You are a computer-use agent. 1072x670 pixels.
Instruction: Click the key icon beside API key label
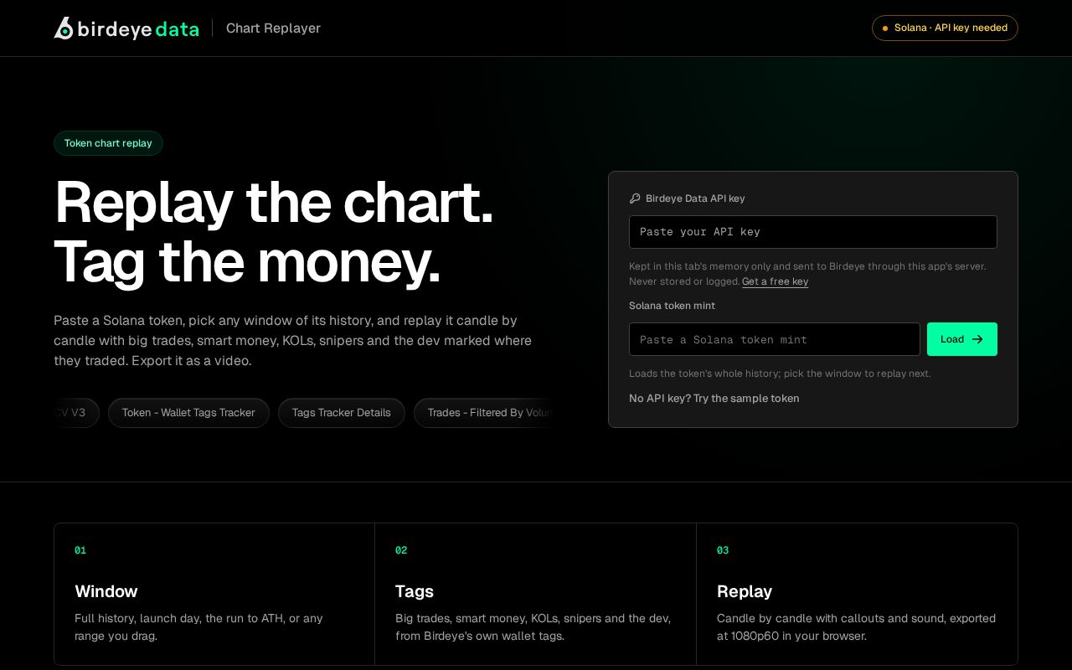click(635, 198)
